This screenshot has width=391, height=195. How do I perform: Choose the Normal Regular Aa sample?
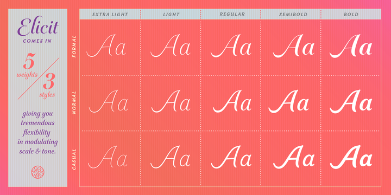pos(232,101)
